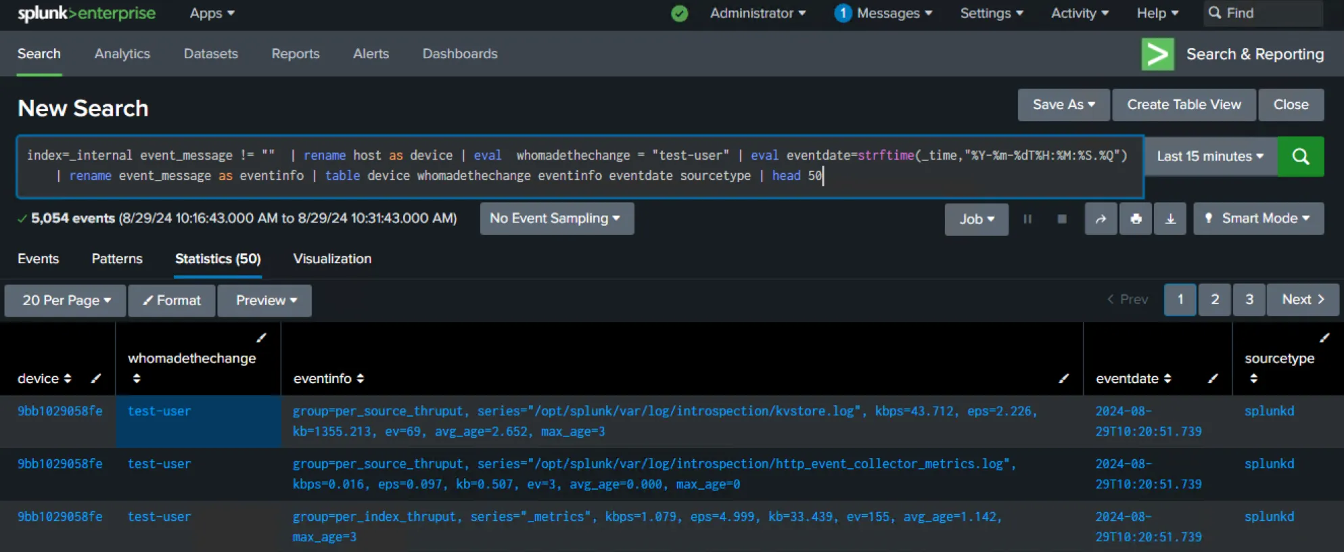Image resolution: width=1344 pixels, height=552 pixels.
Task: Focus the Find input box
Action: click(1263, 14)
